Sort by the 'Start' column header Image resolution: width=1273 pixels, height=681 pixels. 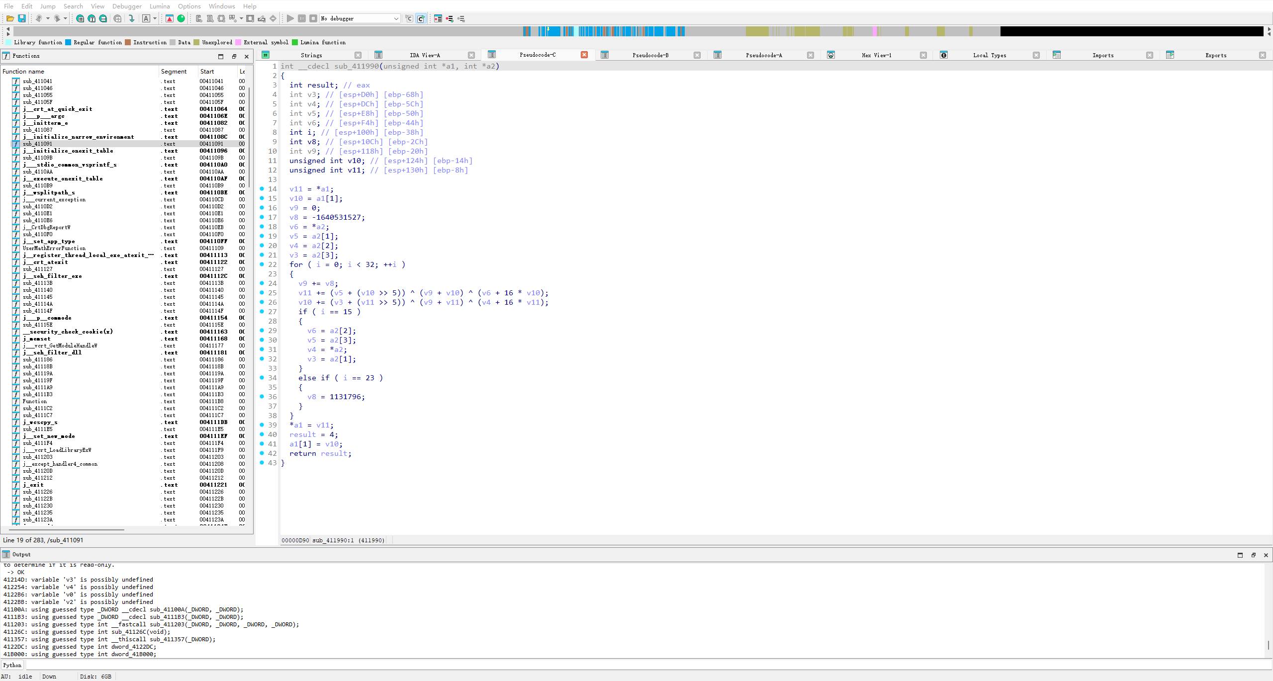[x=217, y=71]
